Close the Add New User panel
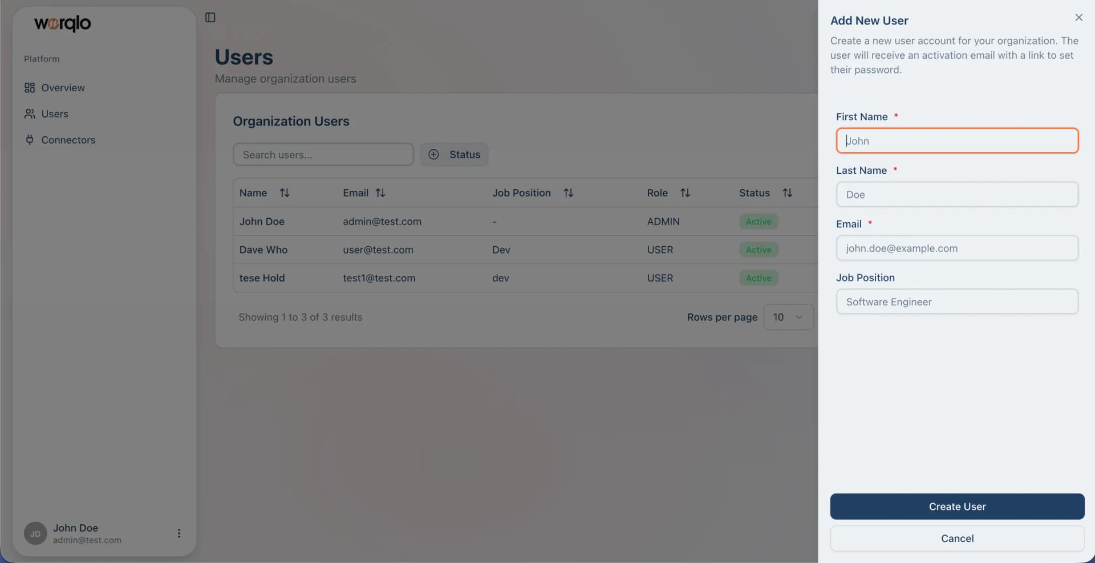The width and height of the screenshot is (1095, 563). [x=1078, y=17]
